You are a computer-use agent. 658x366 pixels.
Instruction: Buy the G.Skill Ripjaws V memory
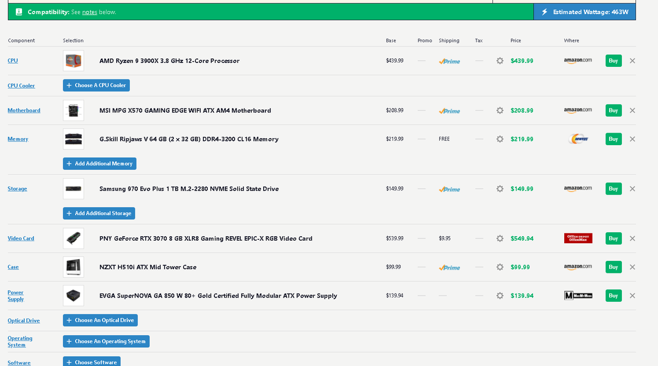(x=614, y=139)
